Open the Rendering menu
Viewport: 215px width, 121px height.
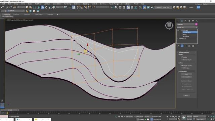click(x=68, y=4)
